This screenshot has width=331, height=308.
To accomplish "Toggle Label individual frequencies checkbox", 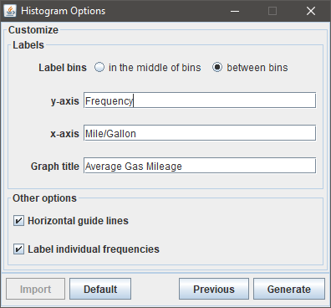I will coord(18,249).
